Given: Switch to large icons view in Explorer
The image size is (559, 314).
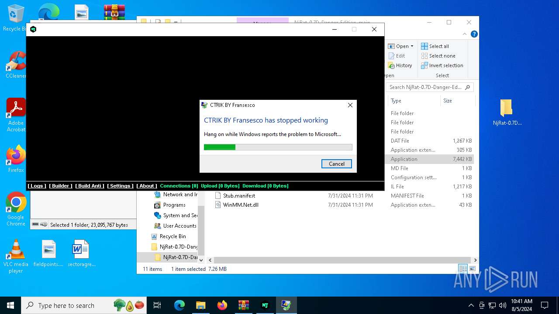Looking at the screenshot, I should (x=472, y=269).
